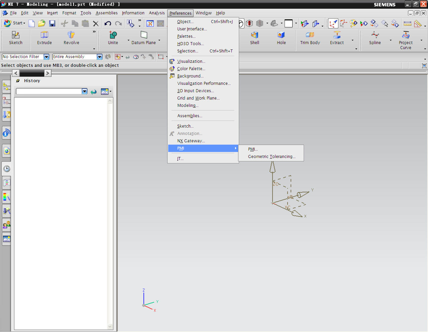Click the Measure Angle icon

point(418,23)
